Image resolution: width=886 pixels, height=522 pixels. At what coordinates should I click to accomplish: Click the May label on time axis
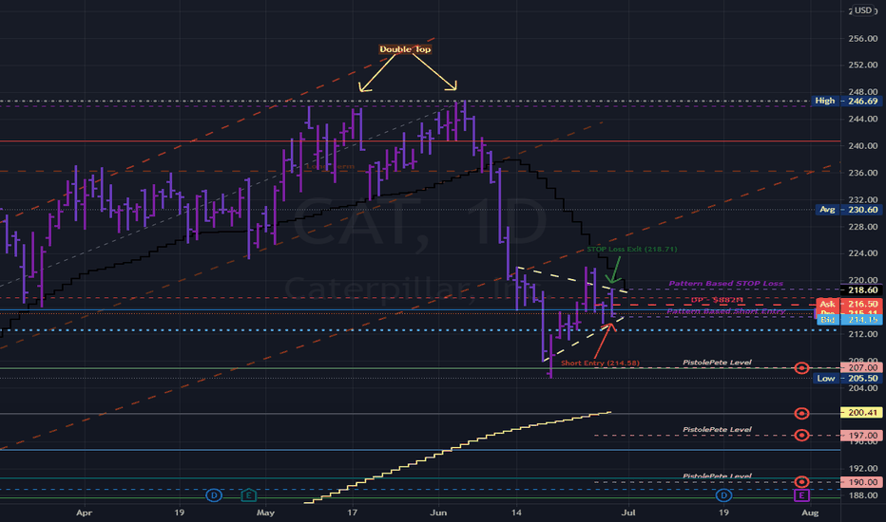coord(265,513)
